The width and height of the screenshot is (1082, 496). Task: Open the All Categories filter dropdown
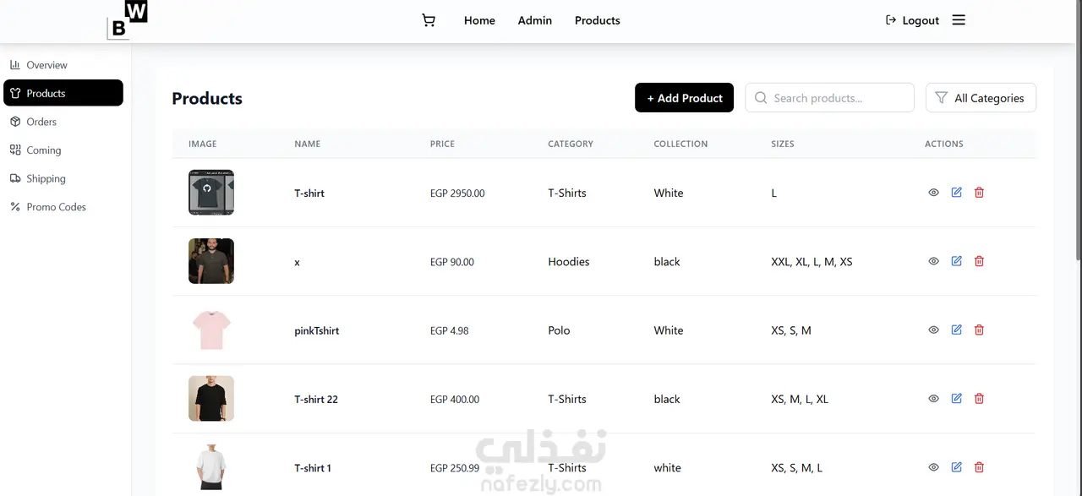click(x=981, y=98)
